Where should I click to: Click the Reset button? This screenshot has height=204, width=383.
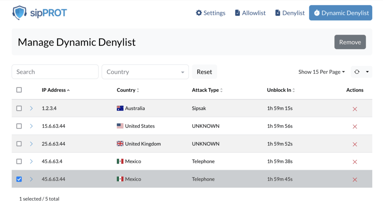[x=205, y=72]
